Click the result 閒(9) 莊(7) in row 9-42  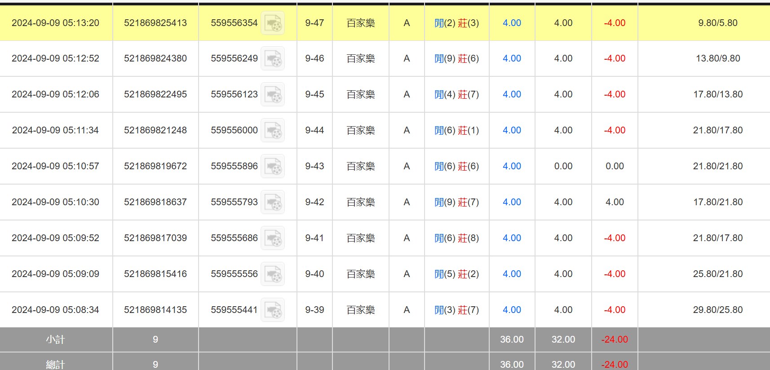coord(456,202)
